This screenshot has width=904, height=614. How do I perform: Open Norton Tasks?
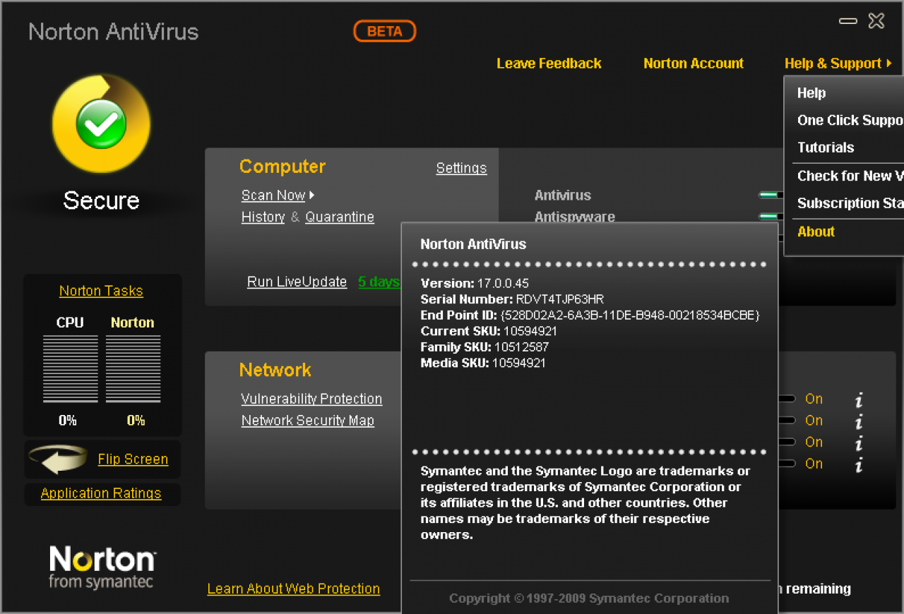click(101, 291)
